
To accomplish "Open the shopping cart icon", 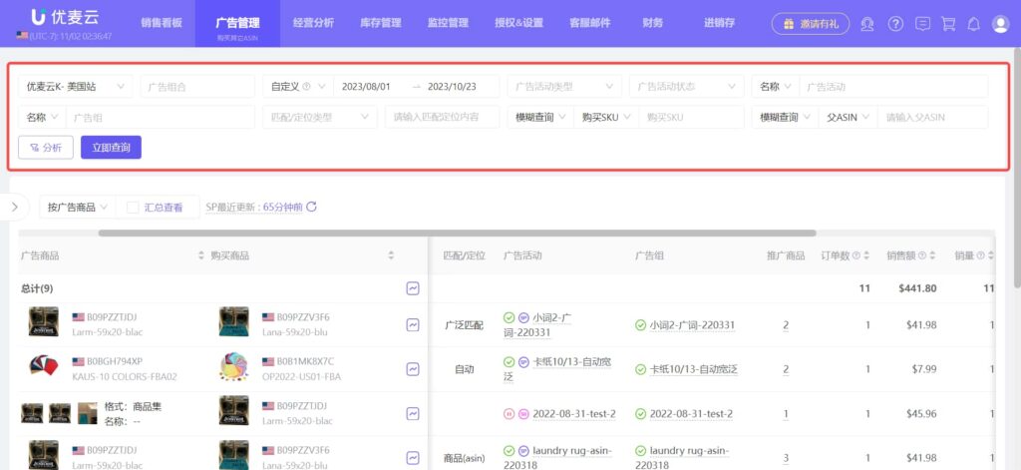I will (x=949, y=24).
